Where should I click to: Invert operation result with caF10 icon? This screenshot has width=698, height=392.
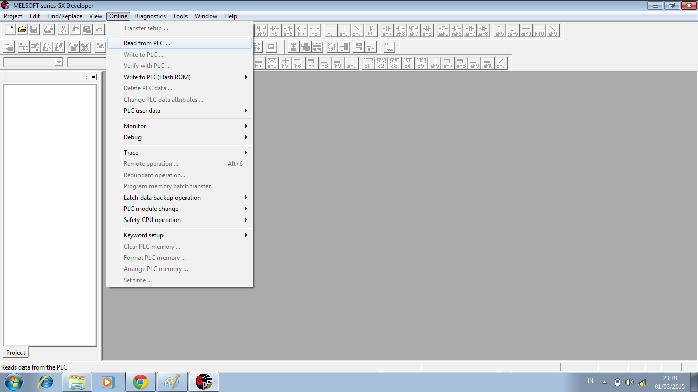coord(526,31)
